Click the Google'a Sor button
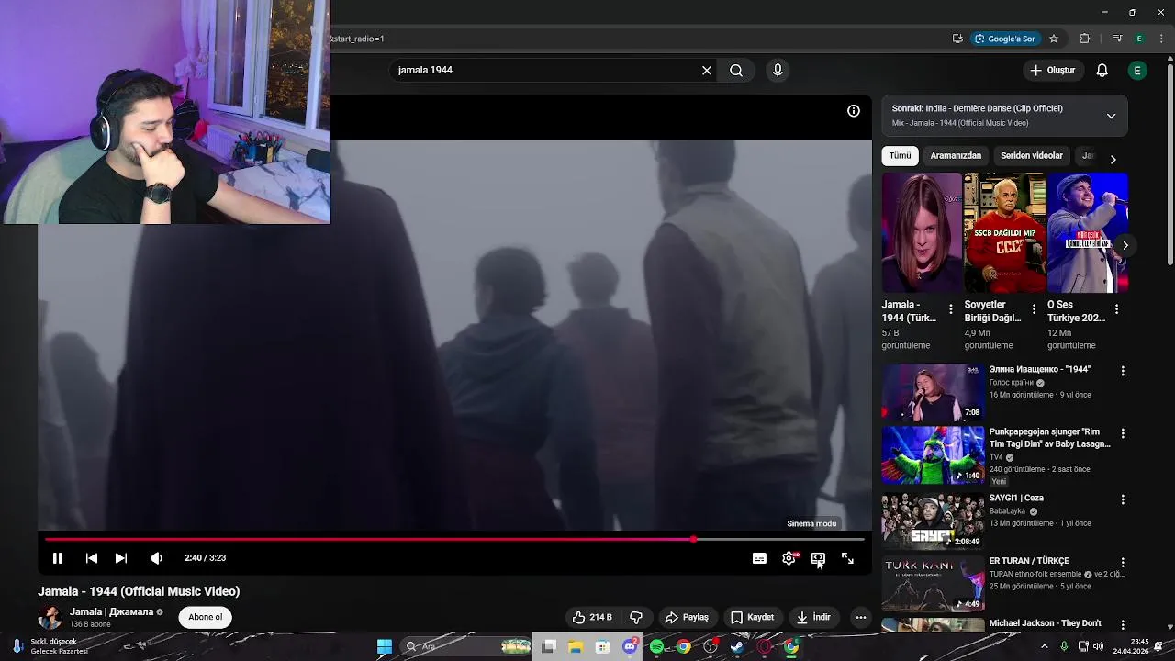Image resolution: width=1175 pixels, height=661 pixels. coord(1005,39)
